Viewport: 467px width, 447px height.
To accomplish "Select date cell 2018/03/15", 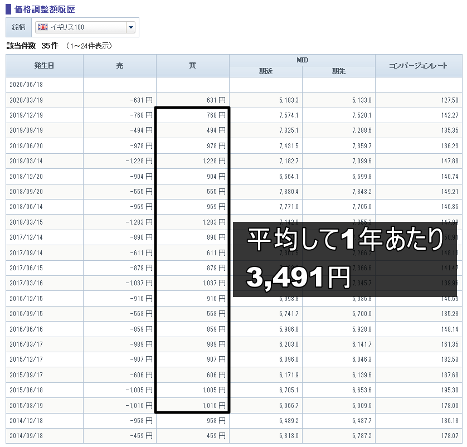I will [x=26, y=222].
